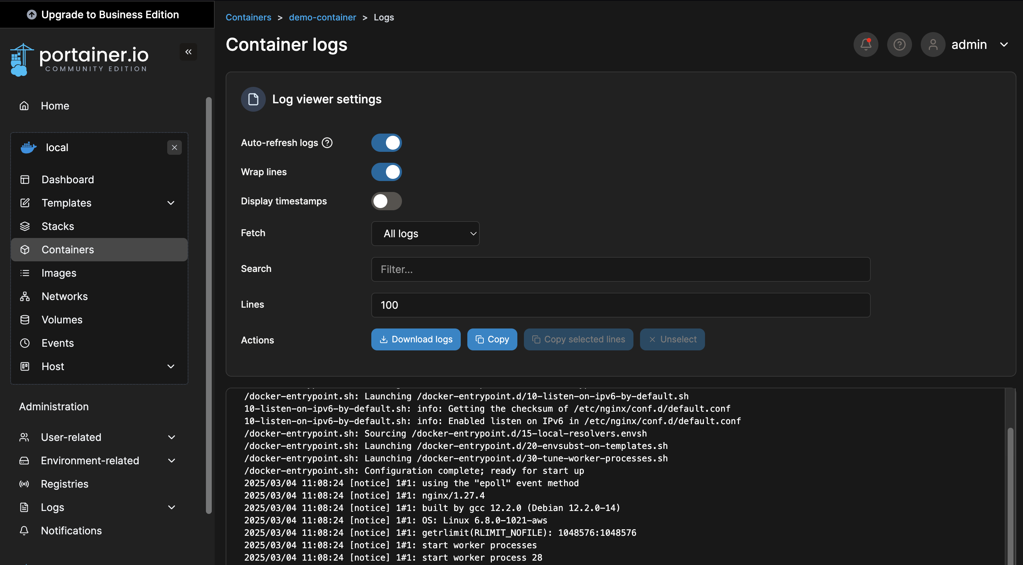Select log line 'start worker process 28'
Viewport: 1023px width, 565px height.
(x=393, y=558)
